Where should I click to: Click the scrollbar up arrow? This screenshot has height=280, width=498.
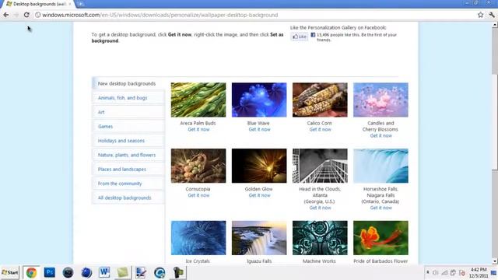(x=495, y=24)
